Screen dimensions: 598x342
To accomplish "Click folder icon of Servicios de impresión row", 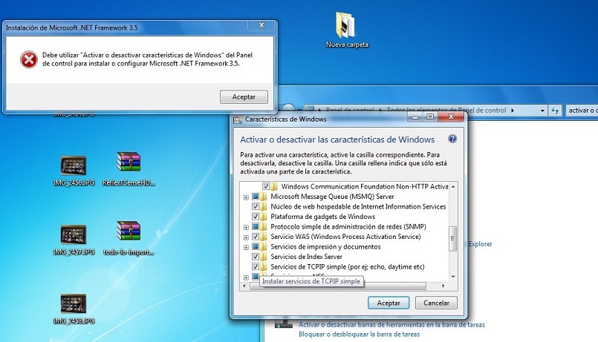I will tap(264, 247).
